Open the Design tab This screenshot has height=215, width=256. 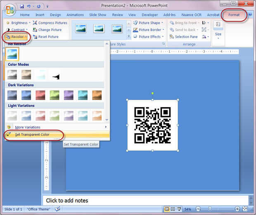coord(55,15)
